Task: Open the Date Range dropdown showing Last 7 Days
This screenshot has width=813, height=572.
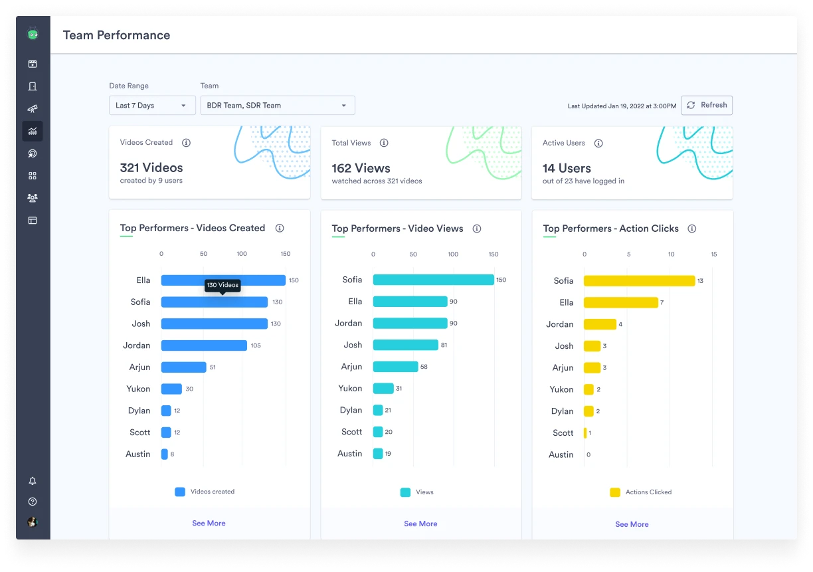Action: click(152, 105)
